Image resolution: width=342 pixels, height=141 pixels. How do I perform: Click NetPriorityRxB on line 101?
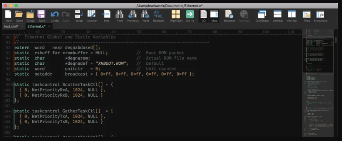point(50,95)
